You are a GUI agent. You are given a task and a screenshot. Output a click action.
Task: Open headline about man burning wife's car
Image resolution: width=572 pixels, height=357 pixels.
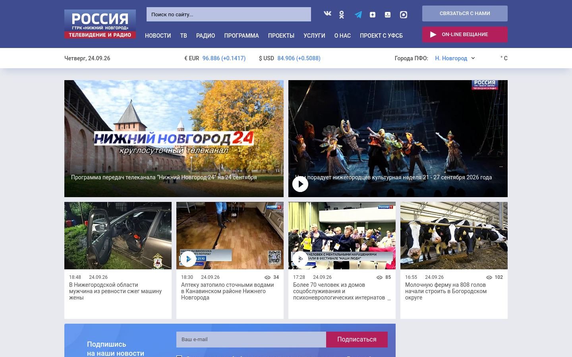point(116,291)
